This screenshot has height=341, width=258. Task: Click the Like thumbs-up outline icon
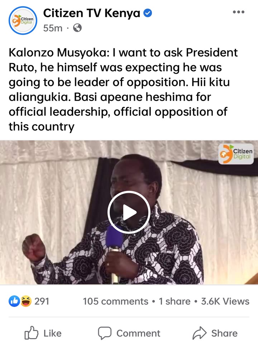tap(31, 333)
